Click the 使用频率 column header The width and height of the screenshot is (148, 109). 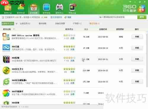[x=120, y=29]
